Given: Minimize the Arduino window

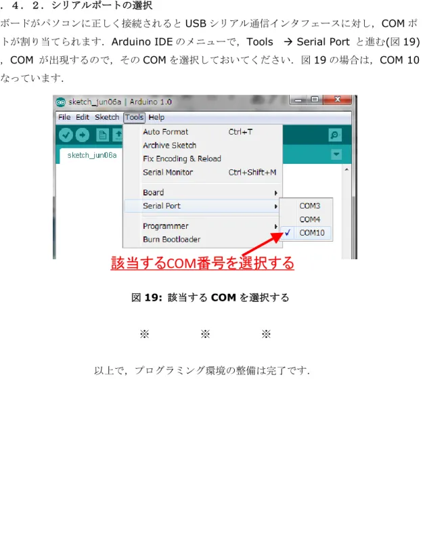Looking at the screenshot, I should click(298, 100).
